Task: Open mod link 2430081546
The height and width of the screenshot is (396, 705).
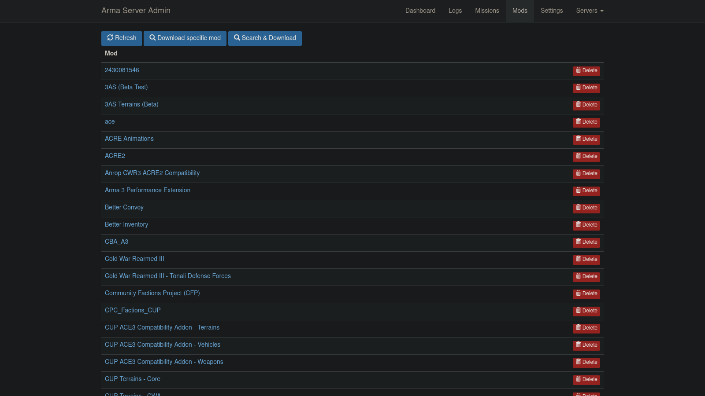Action: point(122,70)
